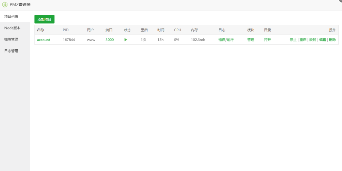342x171 pixels.
Task: Click the 名称 column header
Action: click(x=40, y=30)
